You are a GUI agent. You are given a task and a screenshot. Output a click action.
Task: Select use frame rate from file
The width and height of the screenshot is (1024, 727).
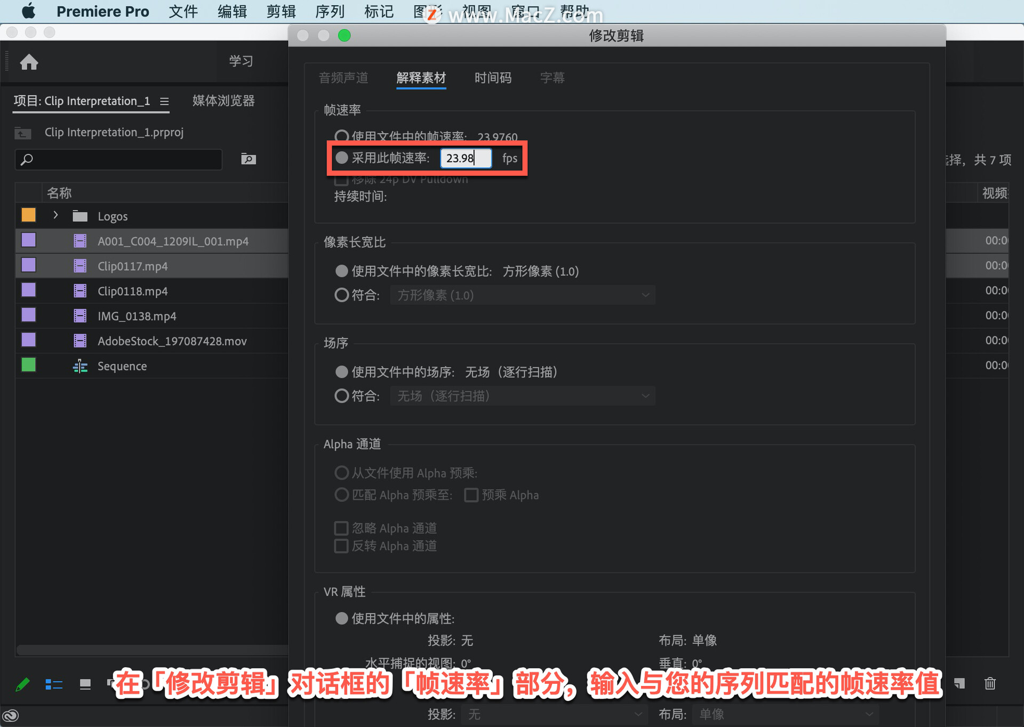click(x=341, y=136)
